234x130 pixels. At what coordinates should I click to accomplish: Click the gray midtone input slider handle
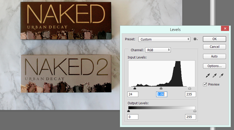[x=161, y=89]
